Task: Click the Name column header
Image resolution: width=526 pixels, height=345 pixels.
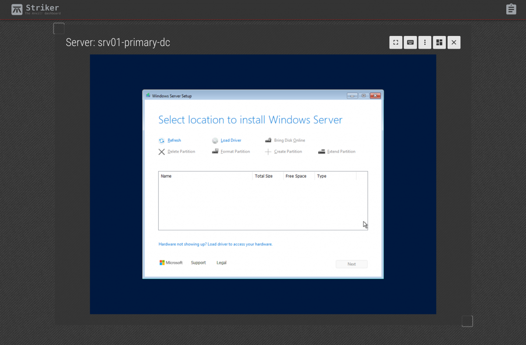Action: click(166, 176)
